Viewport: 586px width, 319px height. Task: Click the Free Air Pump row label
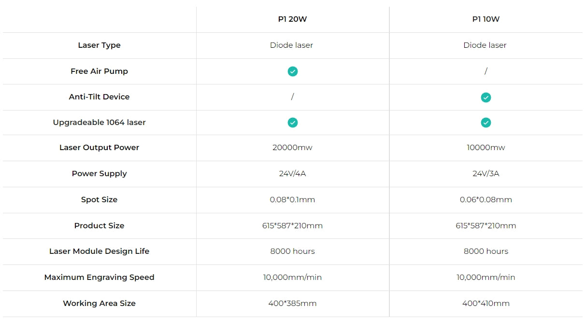(100, 71)
